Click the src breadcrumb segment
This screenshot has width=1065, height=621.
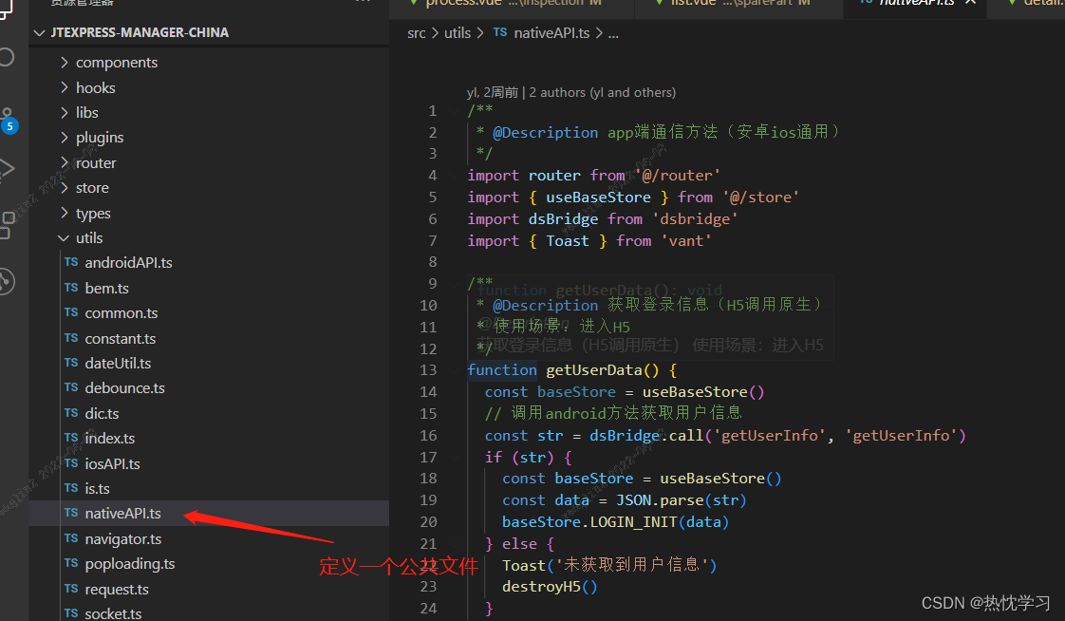(x=417, y=32)
